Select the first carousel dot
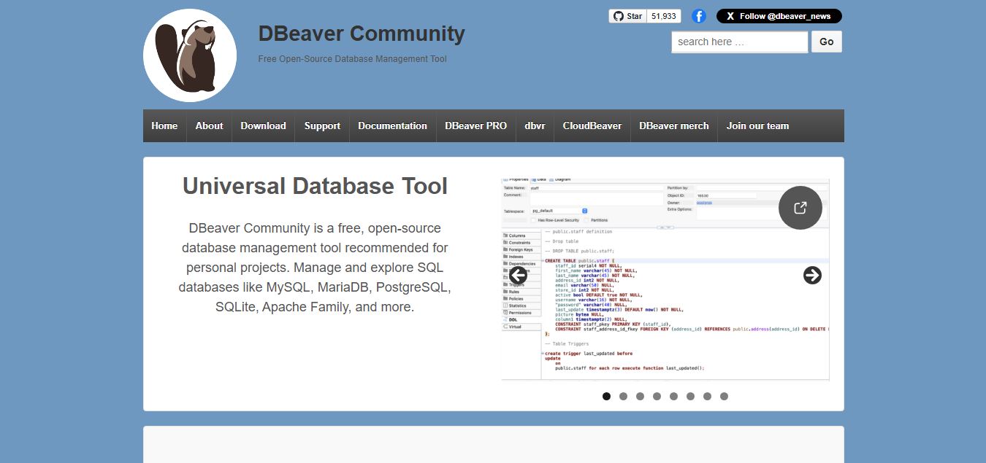Image resolution: width=986 pixels, height=463 pixels. [606, 397]
